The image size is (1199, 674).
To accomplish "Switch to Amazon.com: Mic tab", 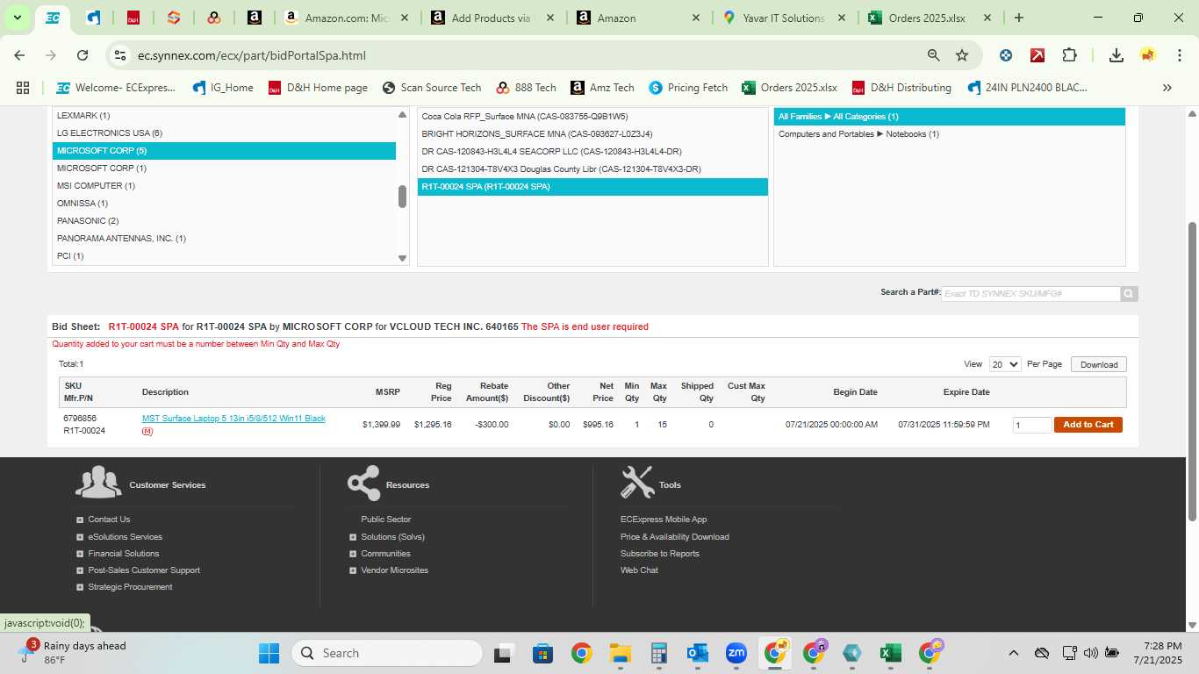I will (346, 18).
